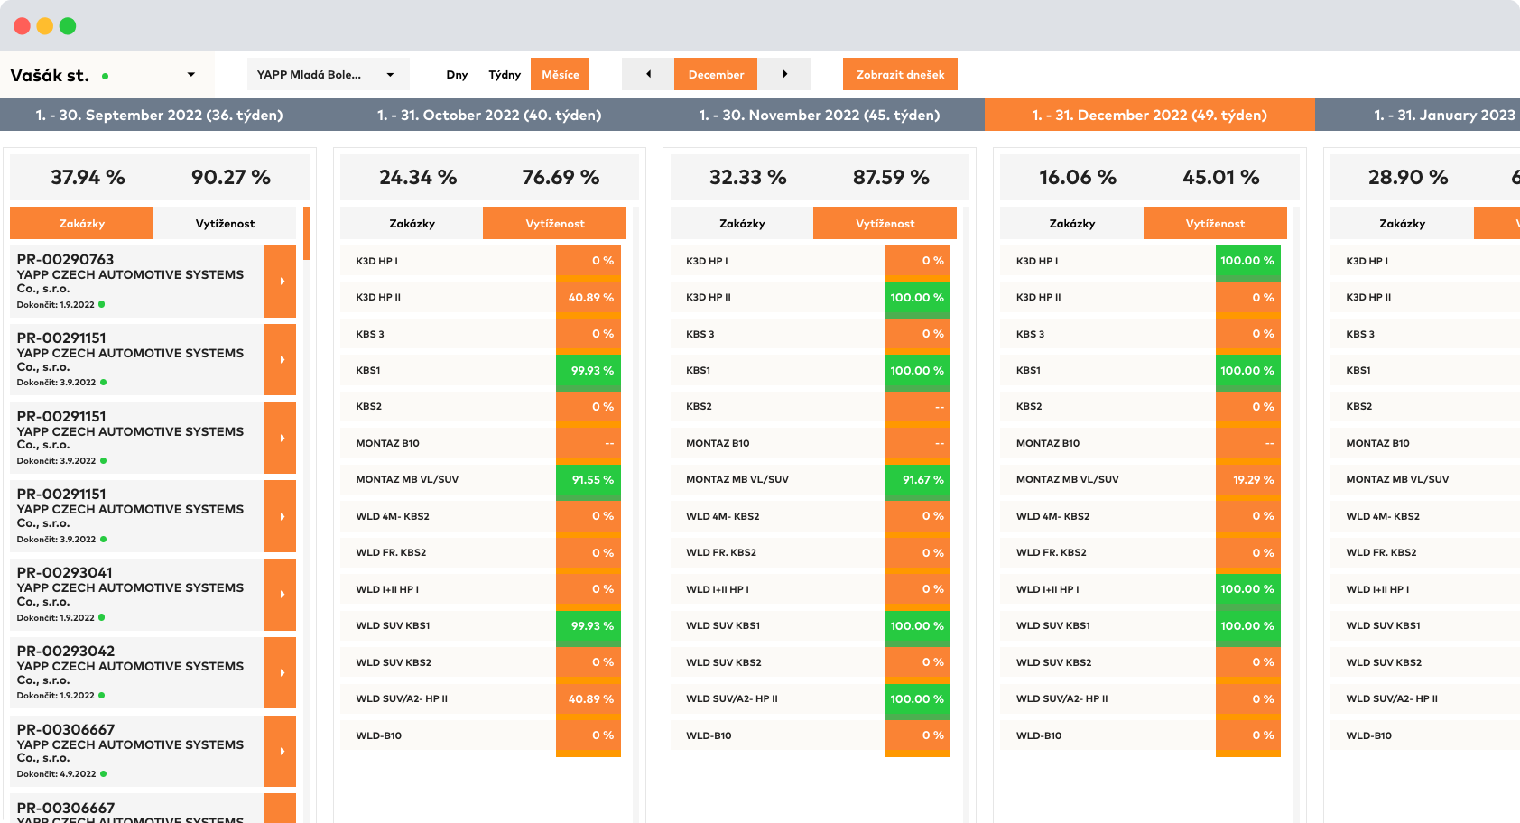Switch view to Měsíce

(x=560, y=74)
